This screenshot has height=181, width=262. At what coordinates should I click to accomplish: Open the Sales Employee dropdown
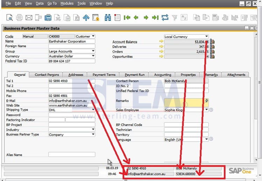(206, 109)
